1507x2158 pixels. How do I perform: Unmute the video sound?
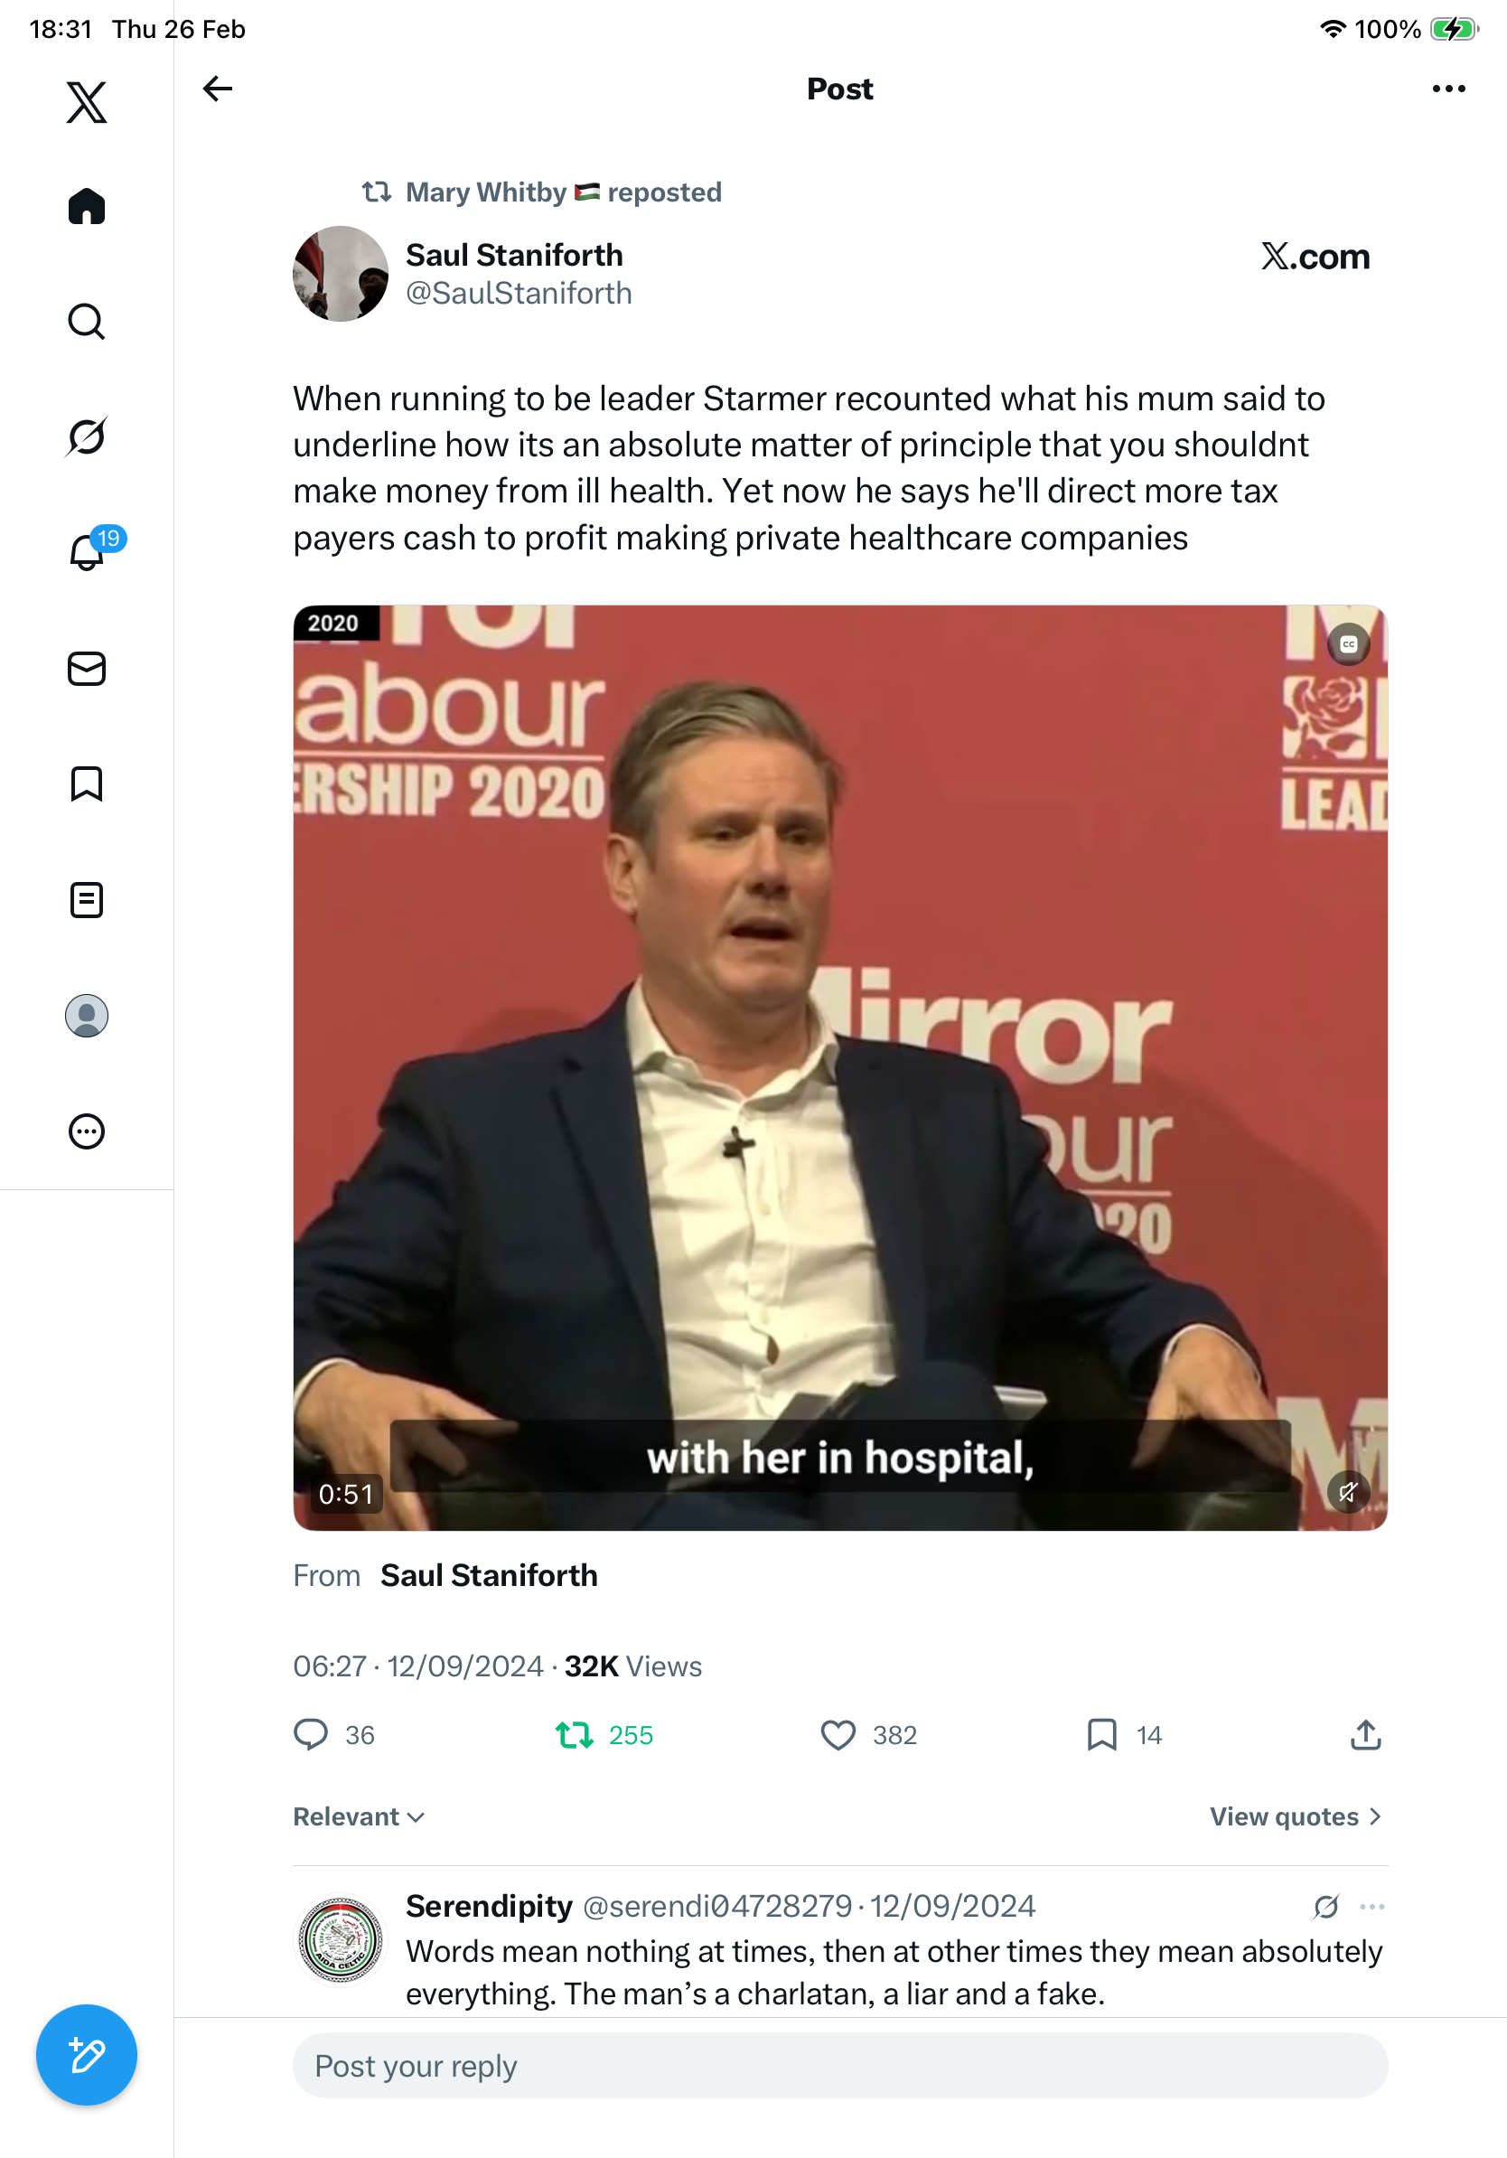1347,1492
